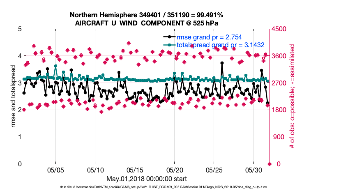Image resolution: width=341 pixels, height=193 pixels.
Task: Click the tallest black rmse peak near 05/26
Action: click(x=222, y=63)
